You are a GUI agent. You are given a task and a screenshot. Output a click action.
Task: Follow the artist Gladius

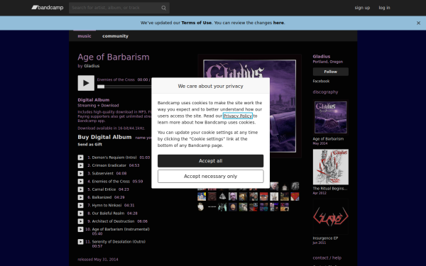coord(331,72)
